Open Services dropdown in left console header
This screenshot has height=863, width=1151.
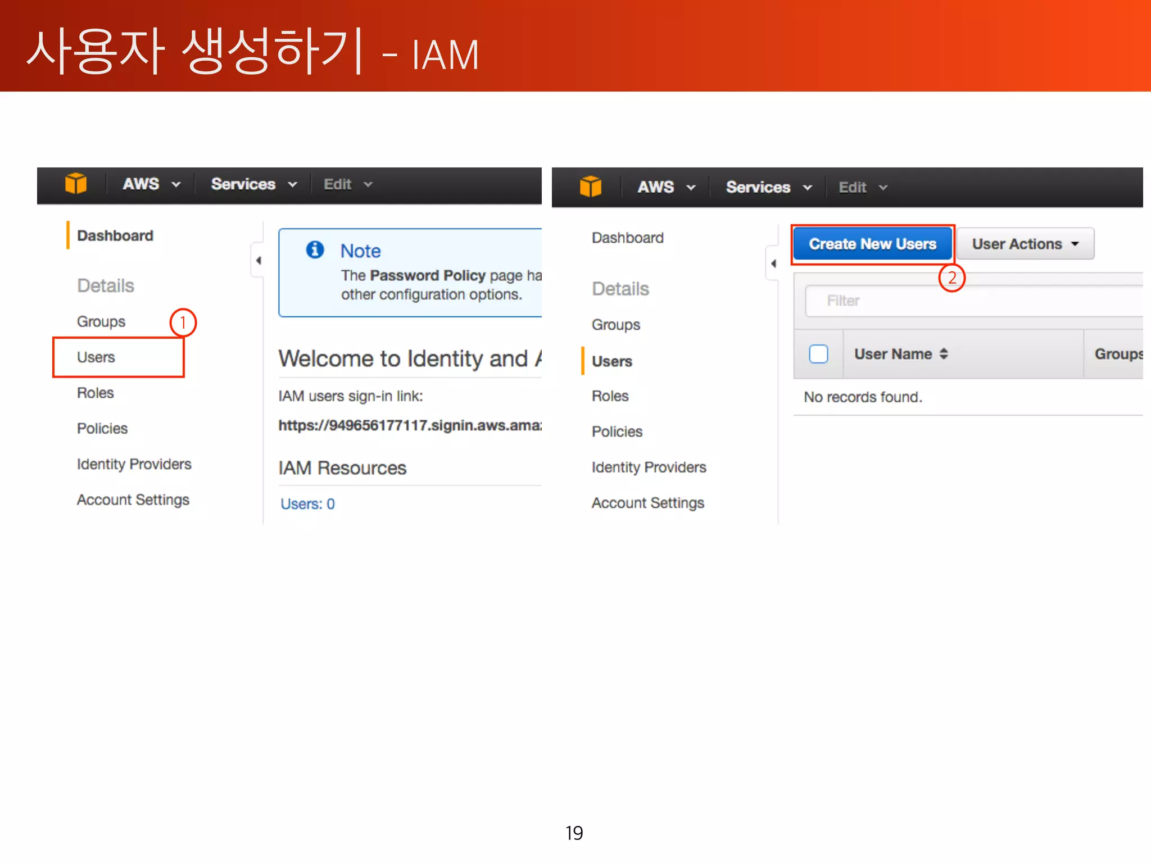click(x=254, y=184)
